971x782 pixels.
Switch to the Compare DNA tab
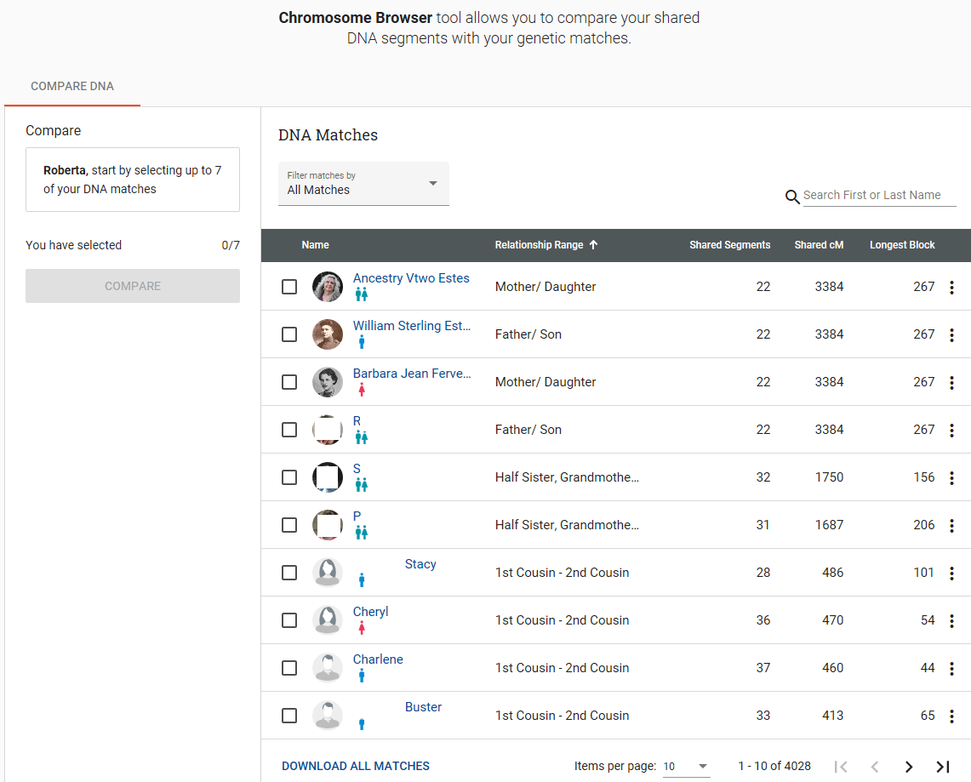click(x=72, y=87)
